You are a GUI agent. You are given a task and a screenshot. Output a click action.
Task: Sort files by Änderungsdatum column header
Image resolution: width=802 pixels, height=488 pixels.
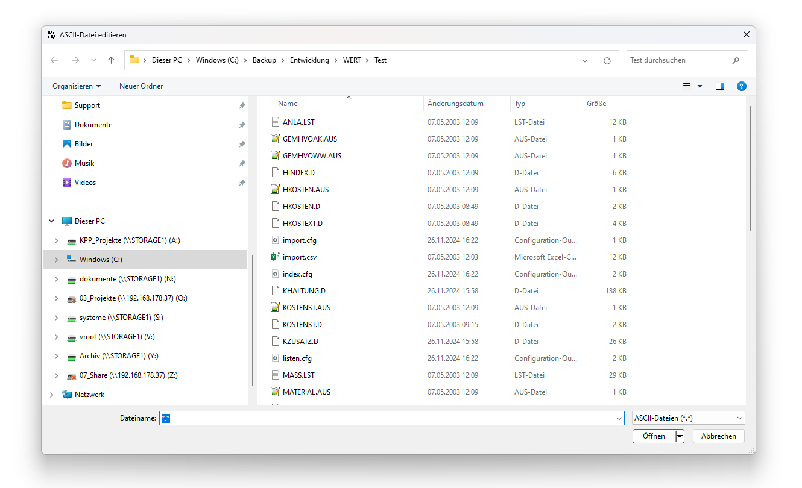coord(455,104)
